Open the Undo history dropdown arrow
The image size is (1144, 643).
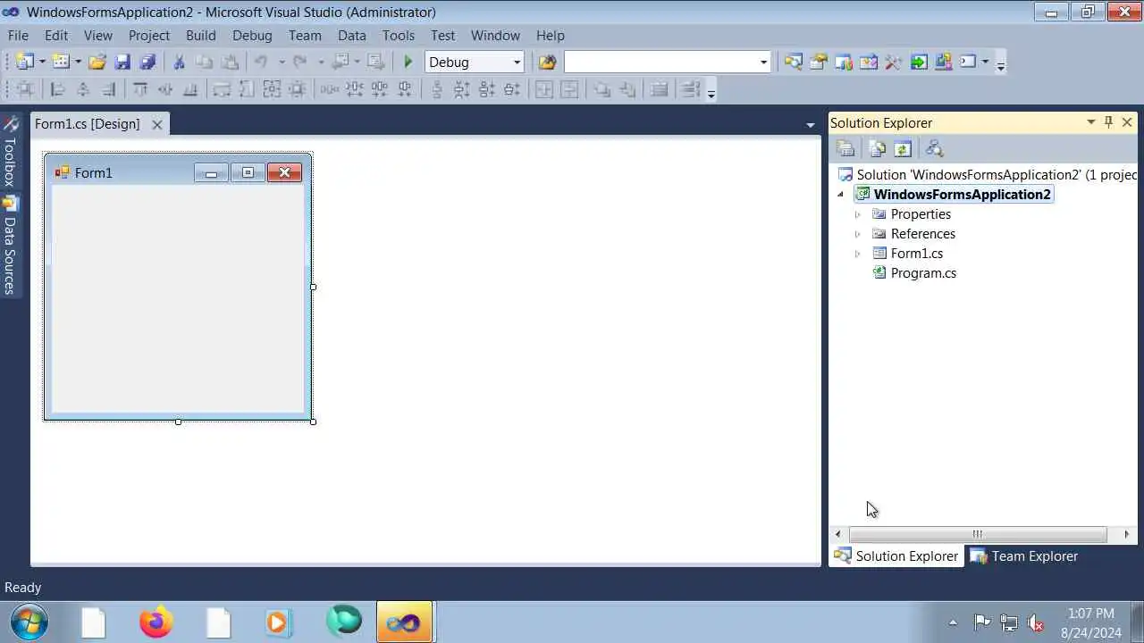280,62
